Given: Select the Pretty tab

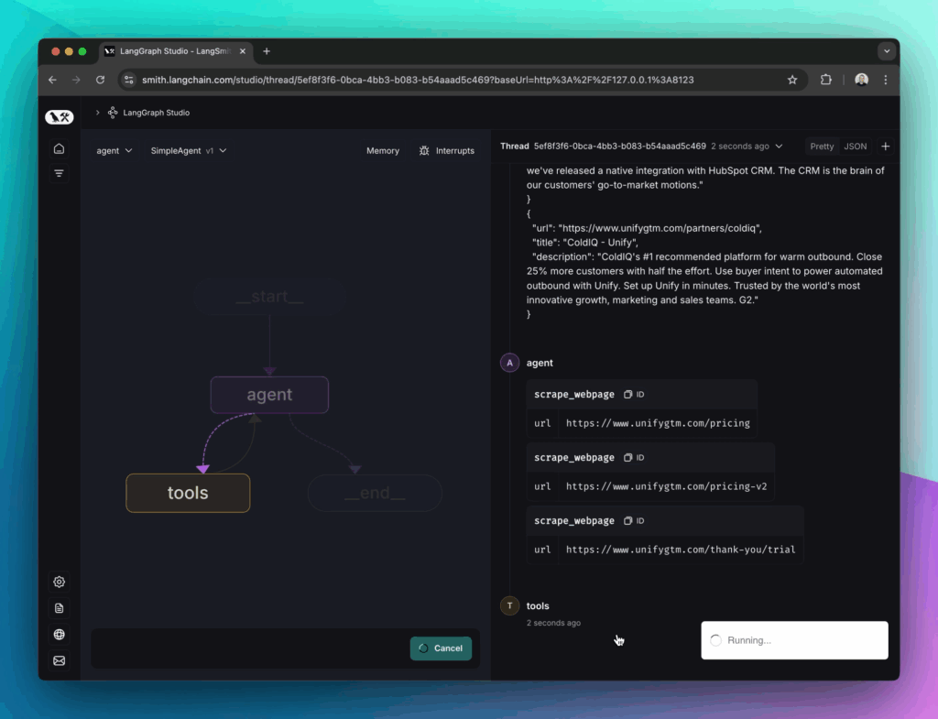Looking at the screenshot, I should [x=822, y=146].
